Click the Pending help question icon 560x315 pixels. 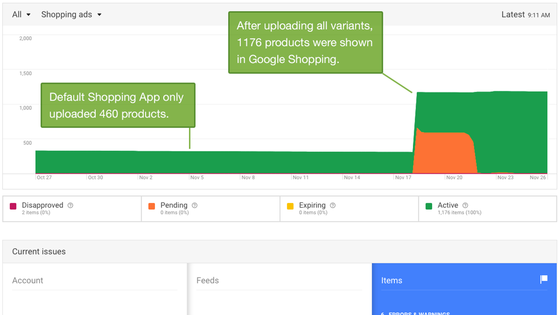[x=195, y=205]
